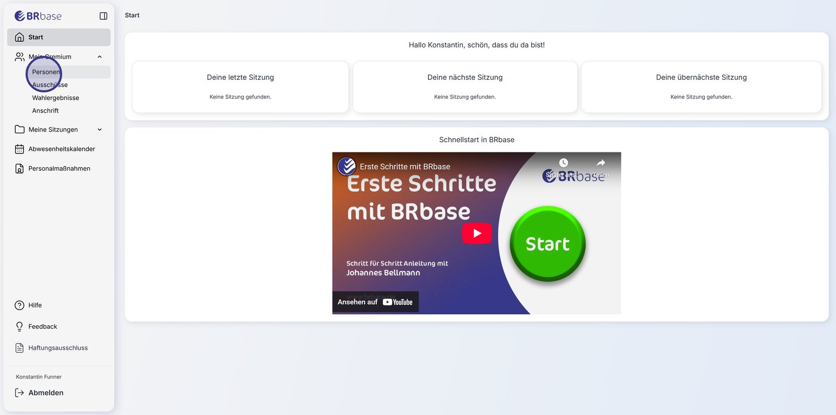836x415 pixels.
Task: Open Abwesenheitskalender
Action: (x=62, y=149)
